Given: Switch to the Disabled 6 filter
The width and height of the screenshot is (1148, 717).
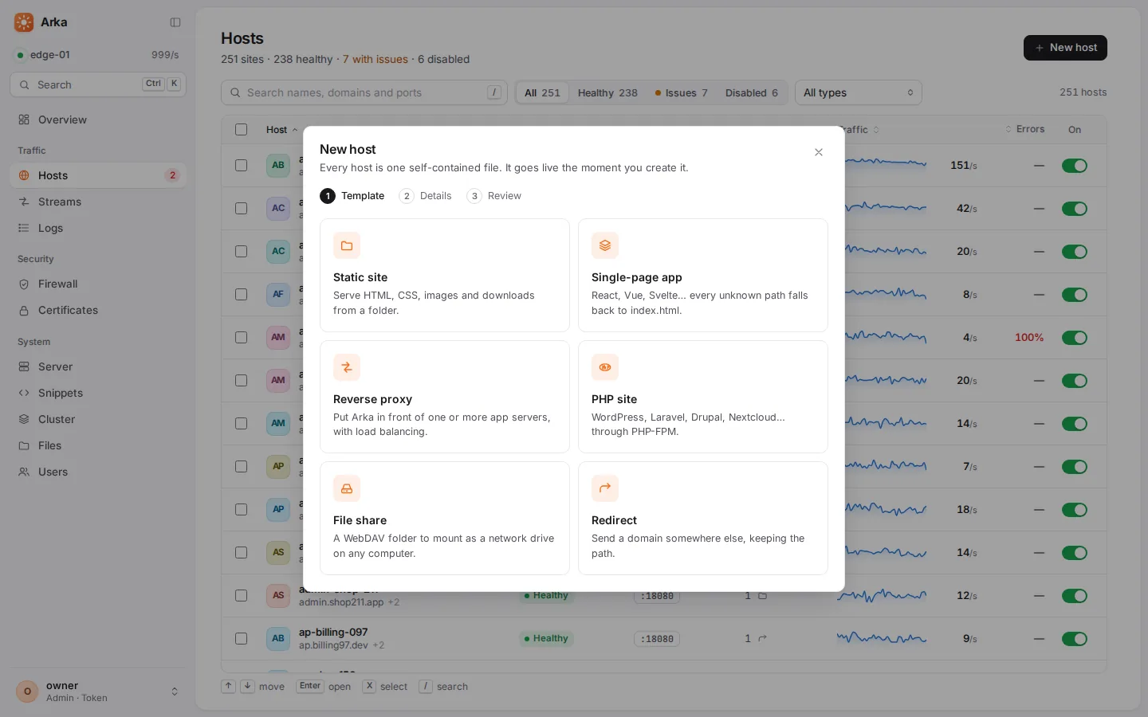Looking at the screenshot, I should pyautogui.click(x=751, y=92).
